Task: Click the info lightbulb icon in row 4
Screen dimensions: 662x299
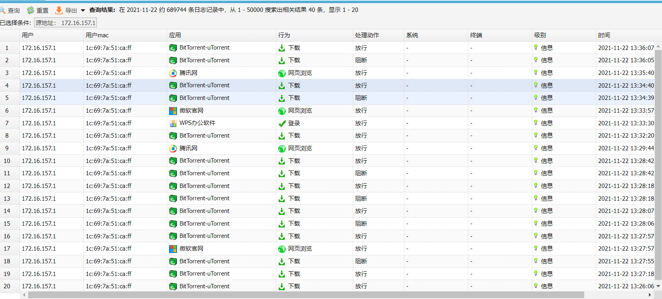Action: [536, 85]
